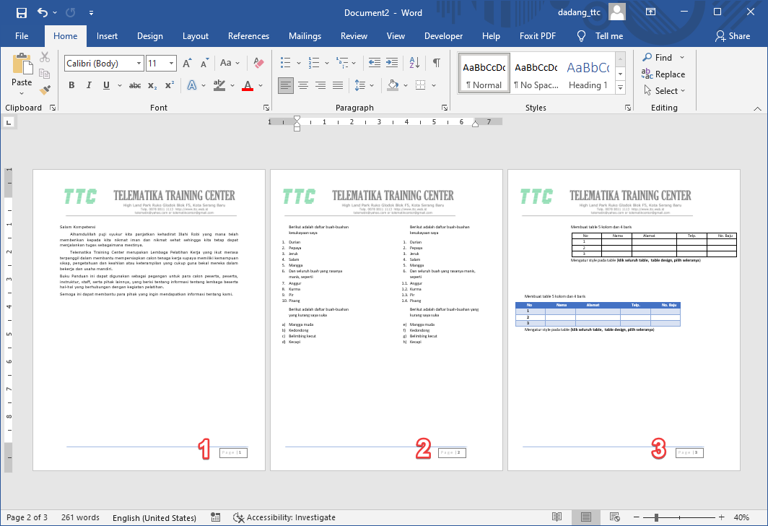Open the font name dropdown
The height and width of the screenshot is (526, 768).
[139, 64]
